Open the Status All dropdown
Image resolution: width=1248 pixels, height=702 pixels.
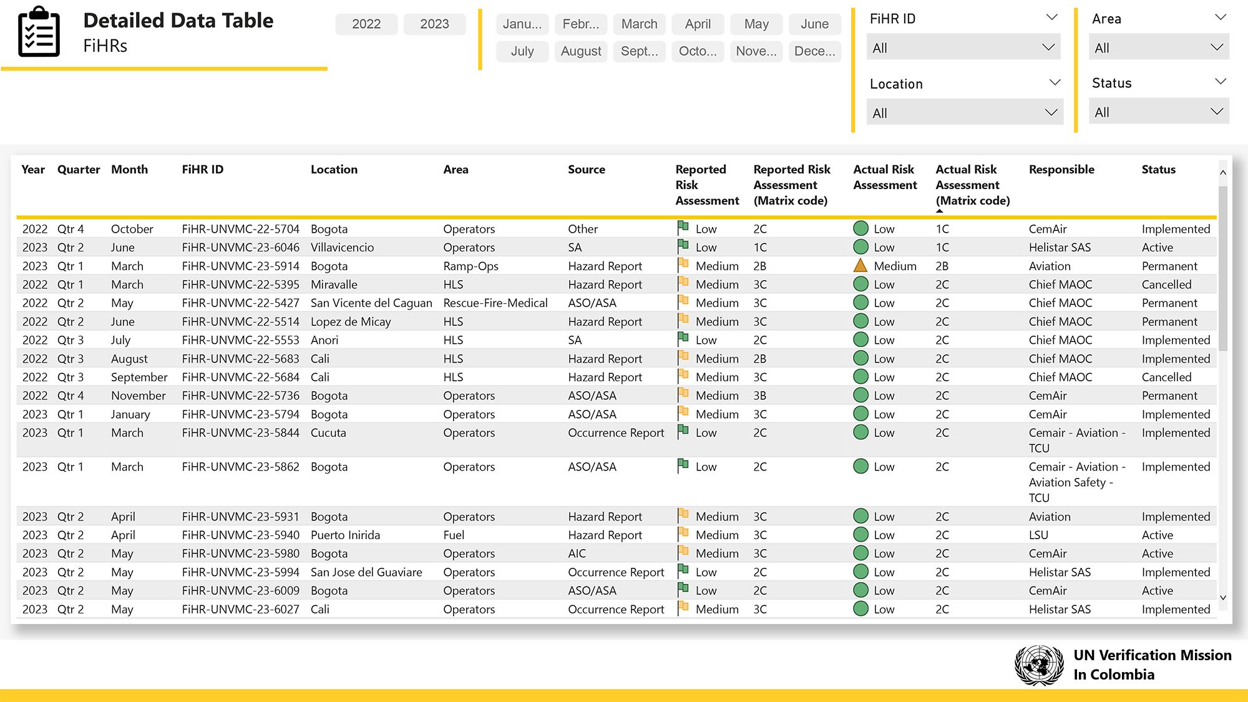tap(1159, 112)
